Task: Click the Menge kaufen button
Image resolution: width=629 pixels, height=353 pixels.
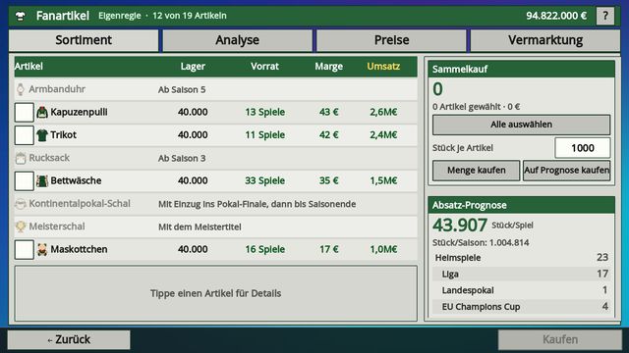Action: click(476, 171)
